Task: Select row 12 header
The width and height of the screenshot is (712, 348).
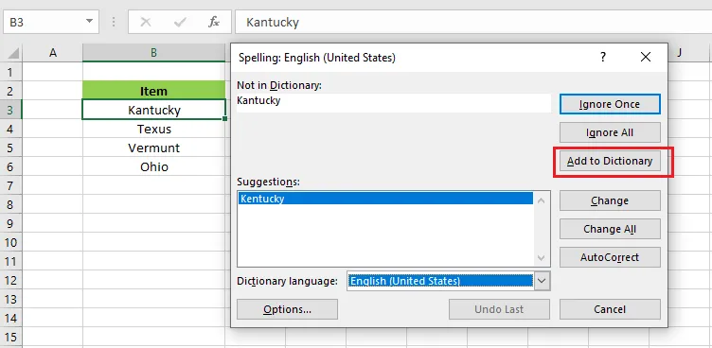Action: pyautogui.click(x=11, y=281)
